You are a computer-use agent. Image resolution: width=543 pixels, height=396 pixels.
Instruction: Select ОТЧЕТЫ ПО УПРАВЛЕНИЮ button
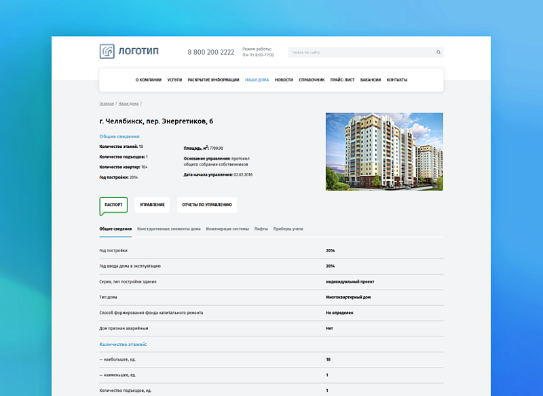click(207, 205)
